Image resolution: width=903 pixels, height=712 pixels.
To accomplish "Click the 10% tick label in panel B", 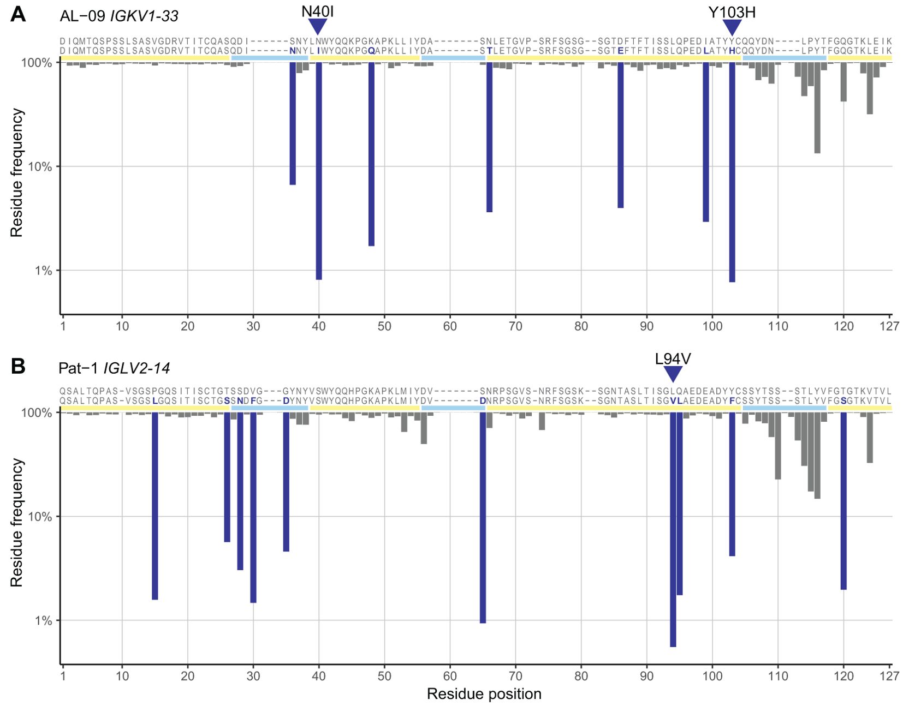I will [40, 517].
